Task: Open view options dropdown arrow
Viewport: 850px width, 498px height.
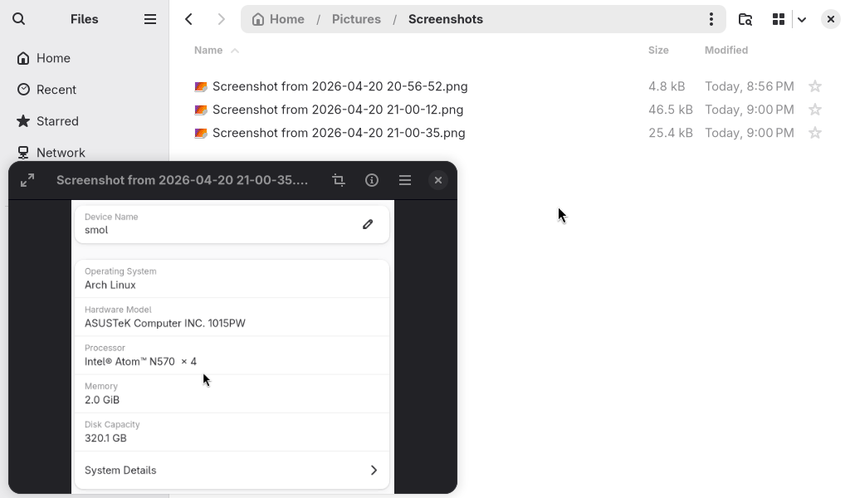Action: click(802, 19)
